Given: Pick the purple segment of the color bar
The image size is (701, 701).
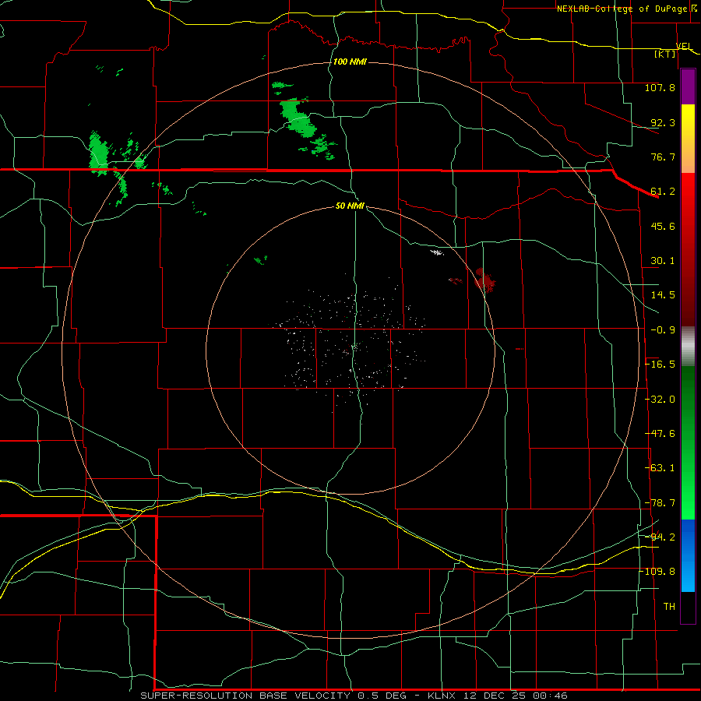Looking at the screenshot, I should pos(688,87).
